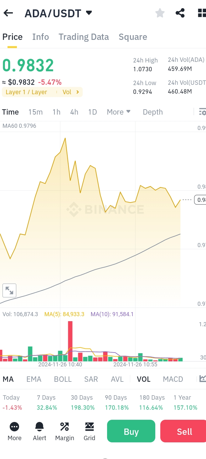
Task: Open the Alert bell icon
Action: tap(39, 427)
